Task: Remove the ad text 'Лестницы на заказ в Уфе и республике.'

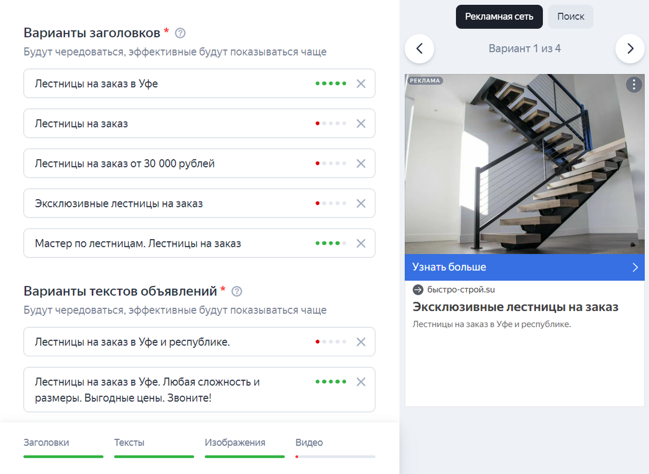Action: tap(361, 342)
